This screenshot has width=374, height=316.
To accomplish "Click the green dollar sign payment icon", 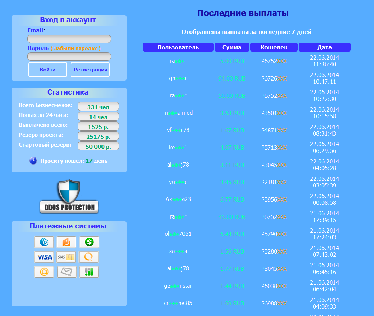I will 89,242.
